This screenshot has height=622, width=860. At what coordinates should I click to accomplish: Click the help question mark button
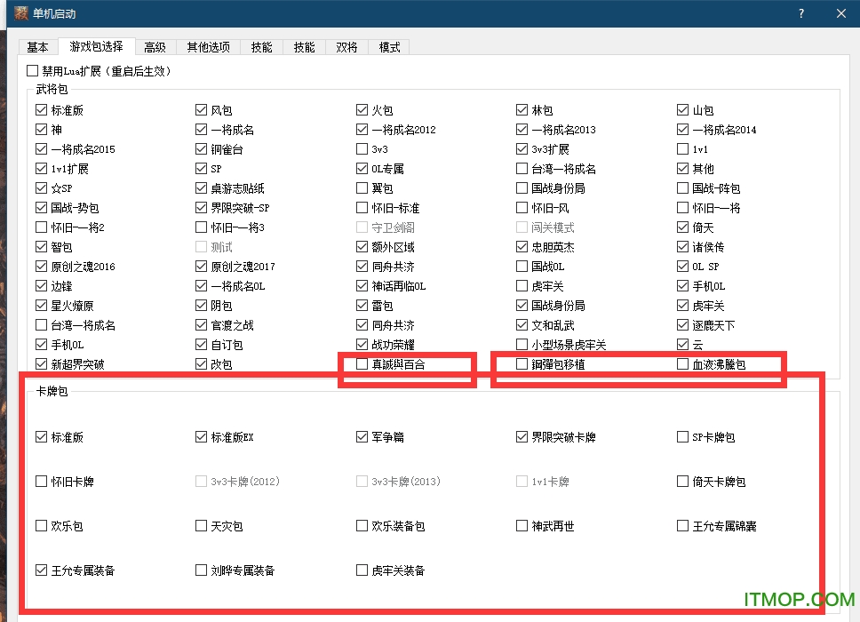point(801,13)
